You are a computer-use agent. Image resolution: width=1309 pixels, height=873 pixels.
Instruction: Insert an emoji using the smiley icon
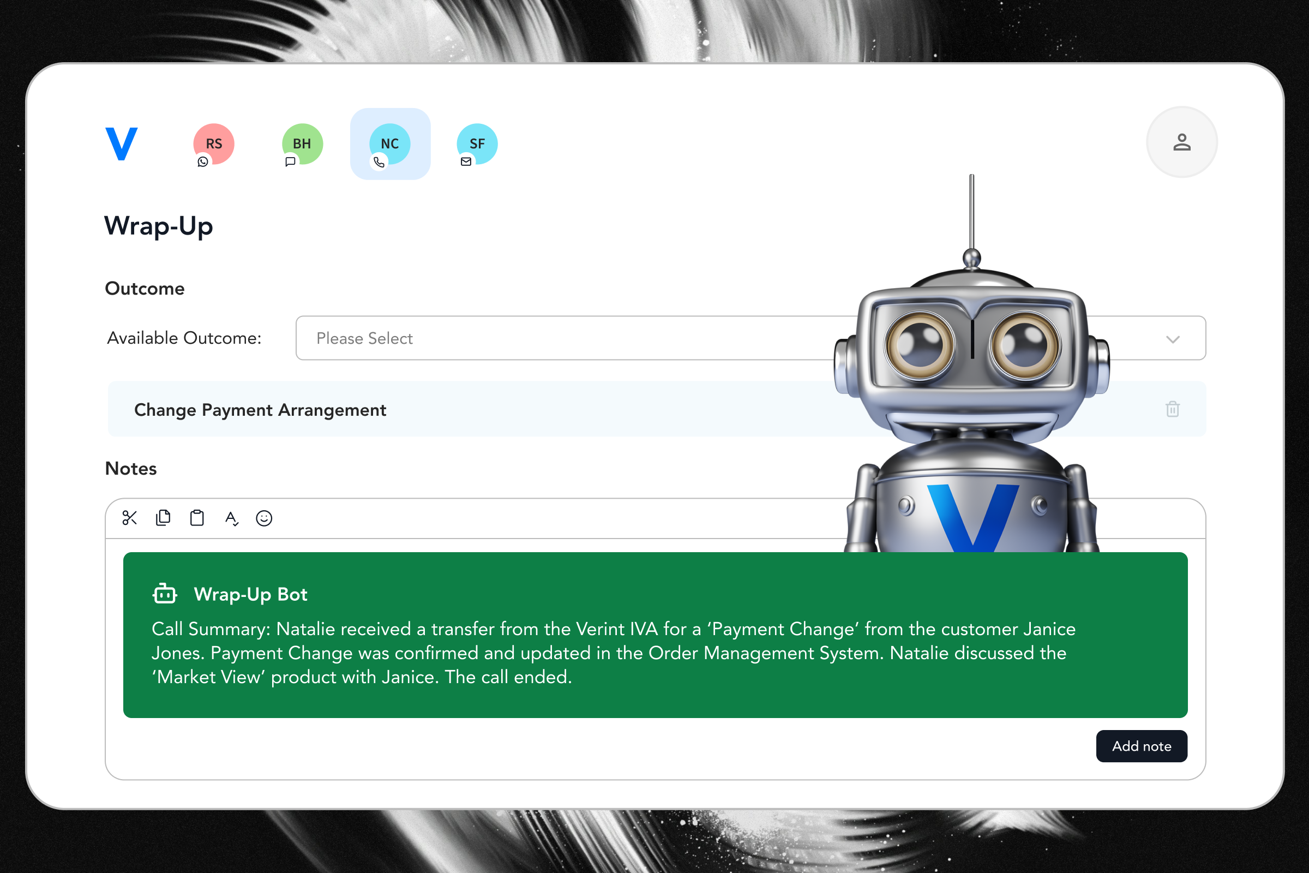click(x=265, y=518)
